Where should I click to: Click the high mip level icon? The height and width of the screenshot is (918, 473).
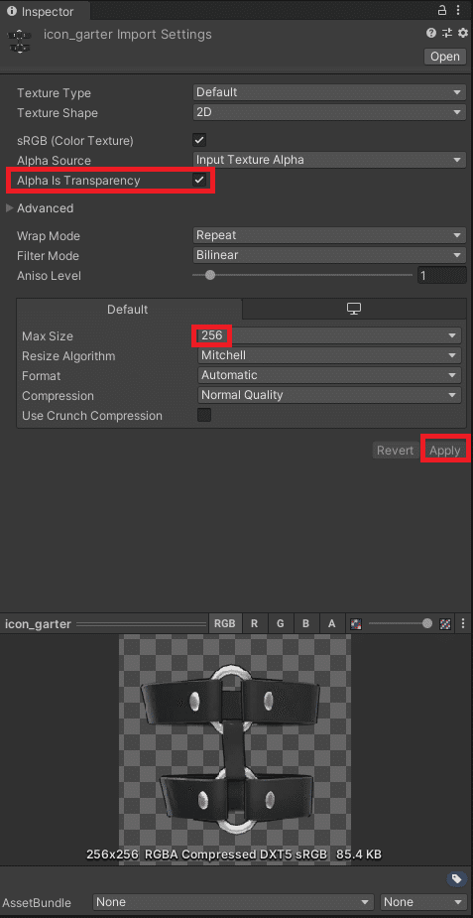pyautogui.click(x=445, y=624)
